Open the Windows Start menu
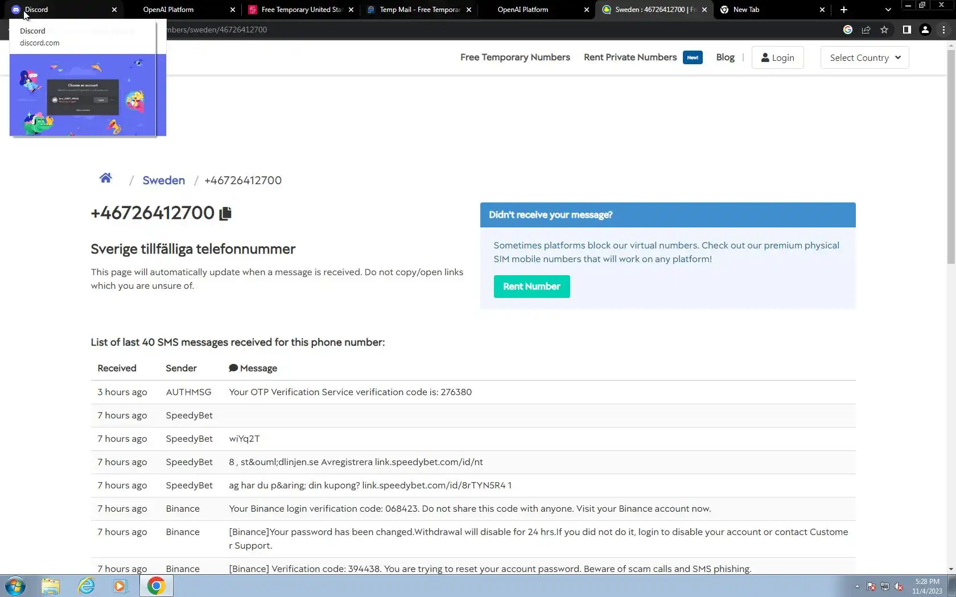 [x=15, y=586]
